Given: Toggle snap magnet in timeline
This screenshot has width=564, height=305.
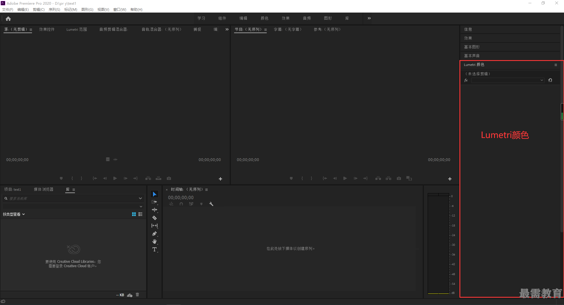Looking at the screenshot, I should (x=181, y=204).
